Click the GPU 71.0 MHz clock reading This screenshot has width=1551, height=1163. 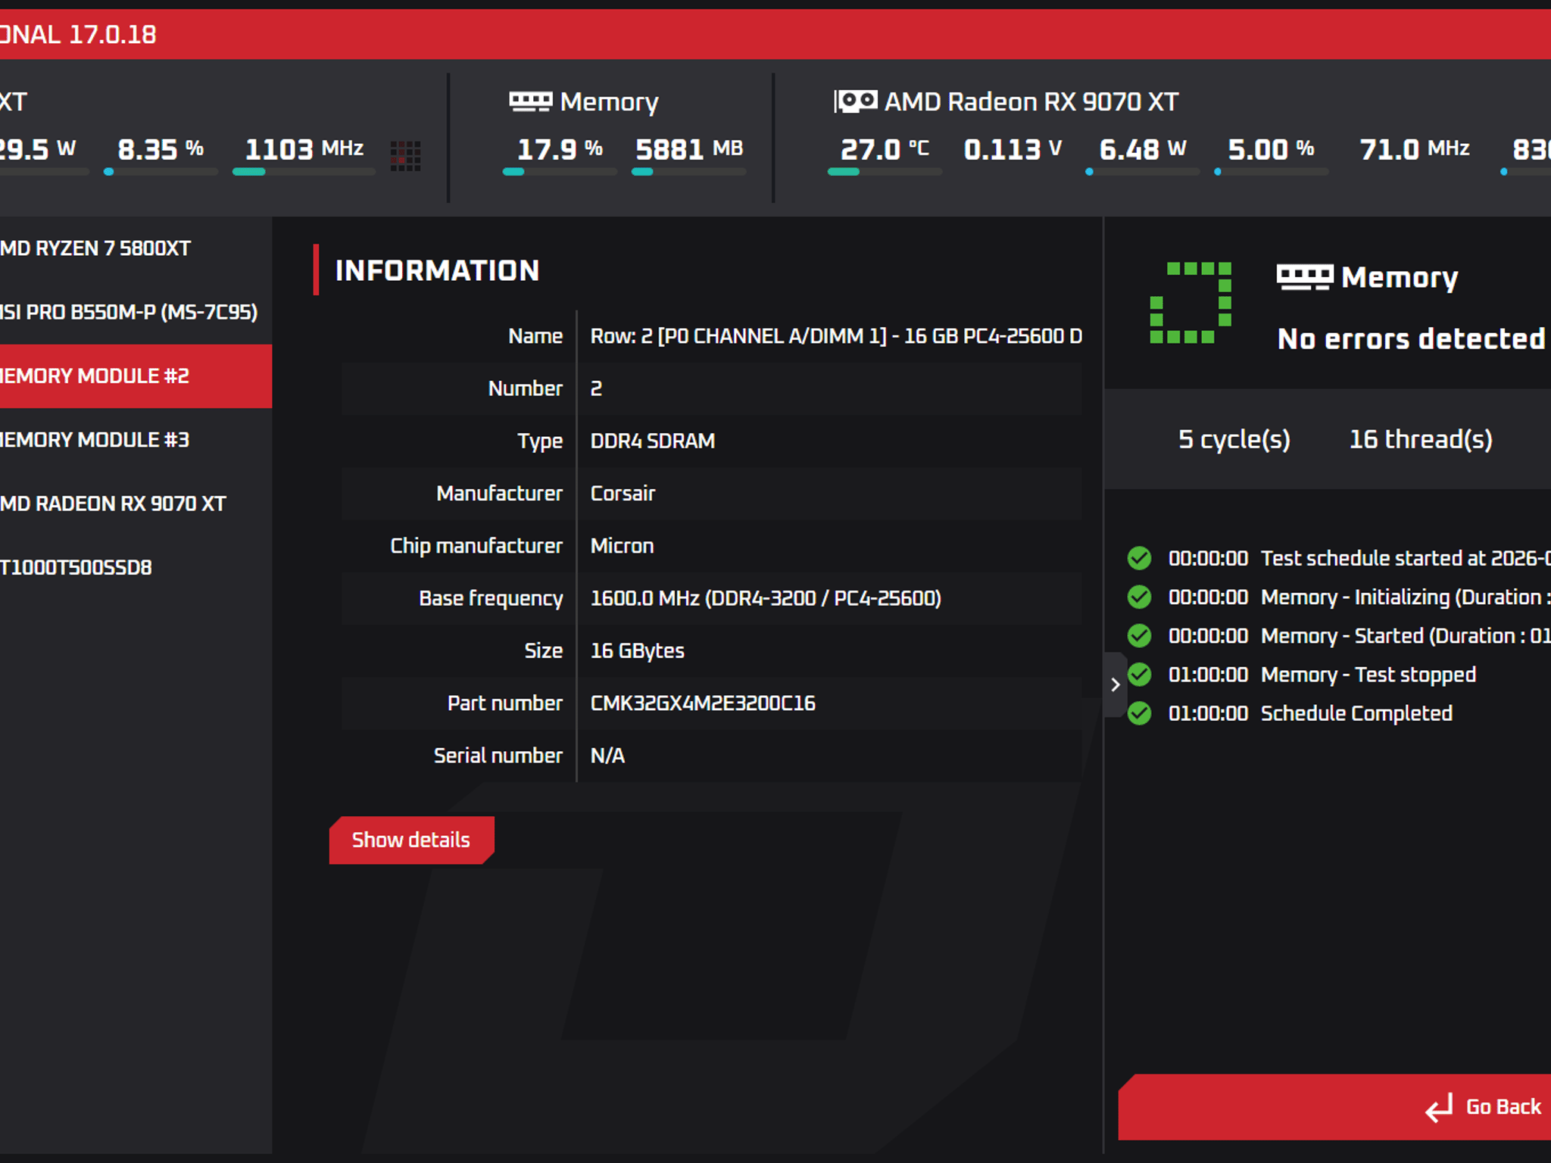(x=1415, y=149)
